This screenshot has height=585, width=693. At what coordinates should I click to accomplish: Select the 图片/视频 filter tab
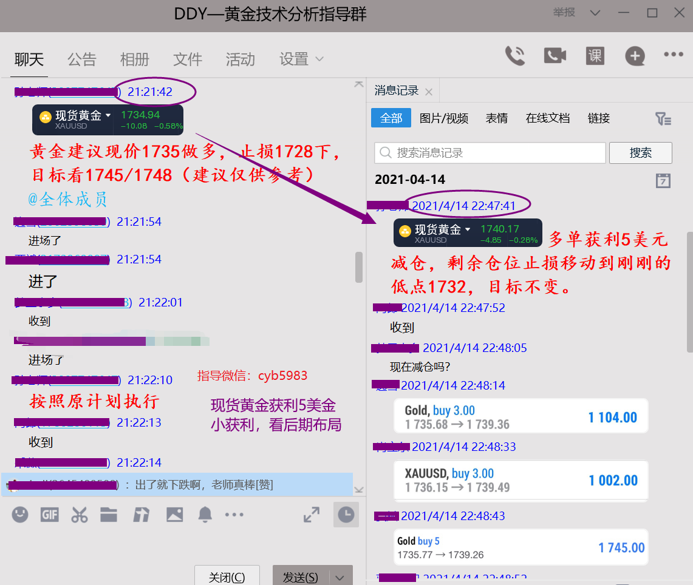444,118
